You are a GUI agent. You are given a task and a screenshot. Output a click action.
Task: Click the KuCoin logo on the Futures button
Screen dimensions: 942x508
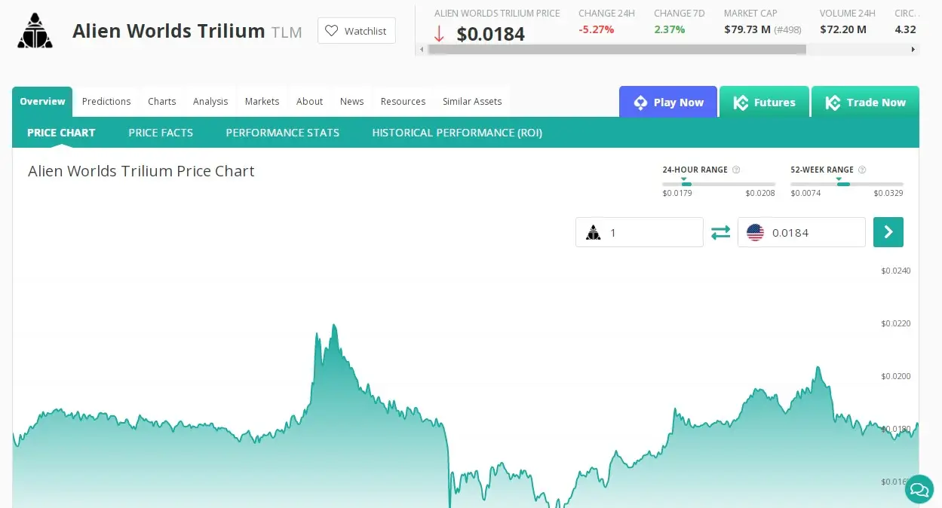tap(741, 103)
